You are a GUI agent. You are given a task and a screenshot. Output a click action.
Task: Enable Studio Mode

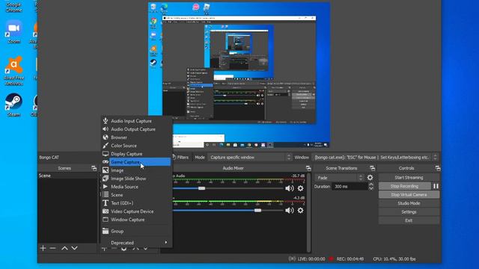coord(409,203)
